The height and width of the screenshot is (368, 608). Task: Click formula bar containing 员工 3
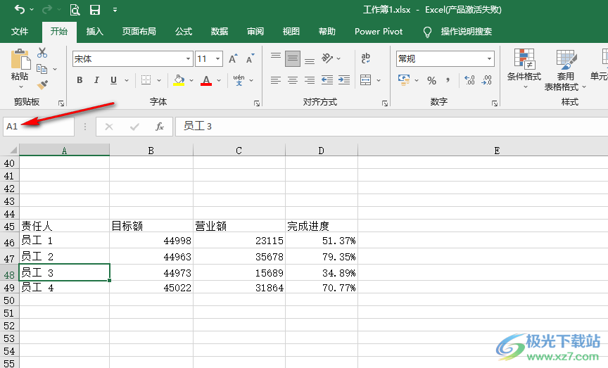(x=392, y=127)
